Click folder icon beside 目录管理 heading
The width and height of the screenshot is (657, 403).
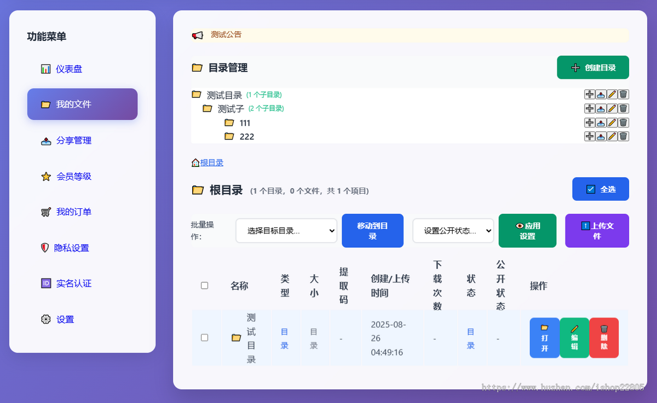click(197, 68)
